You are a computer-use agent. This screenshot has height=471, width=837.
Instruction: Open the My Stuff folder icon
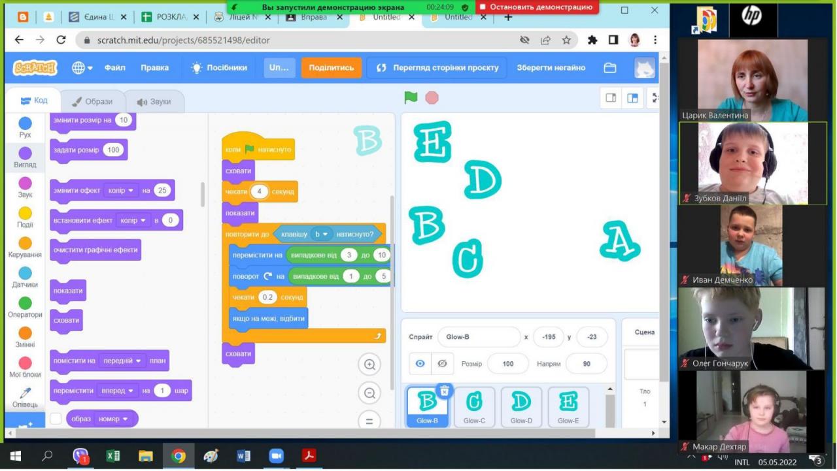coord(610,68)
